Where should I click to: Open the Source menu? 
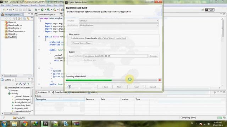pyautogui.click(x=15, y=5)
